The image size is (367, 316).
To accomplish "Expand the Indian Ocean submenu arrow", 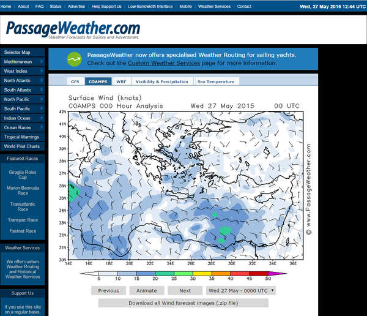I will tap(42, 118).
